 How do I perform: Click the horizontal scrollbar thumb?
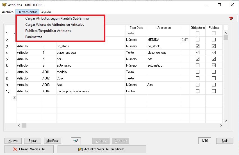(x=24, y=126)
